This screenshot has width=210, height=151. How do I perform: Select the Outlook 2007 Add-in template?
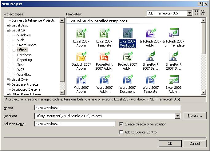point(81,61)
